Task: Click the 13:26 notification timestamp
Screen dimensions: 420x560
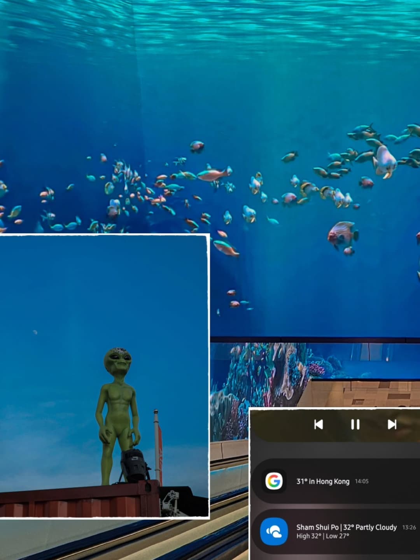Action: pos(409,527)
